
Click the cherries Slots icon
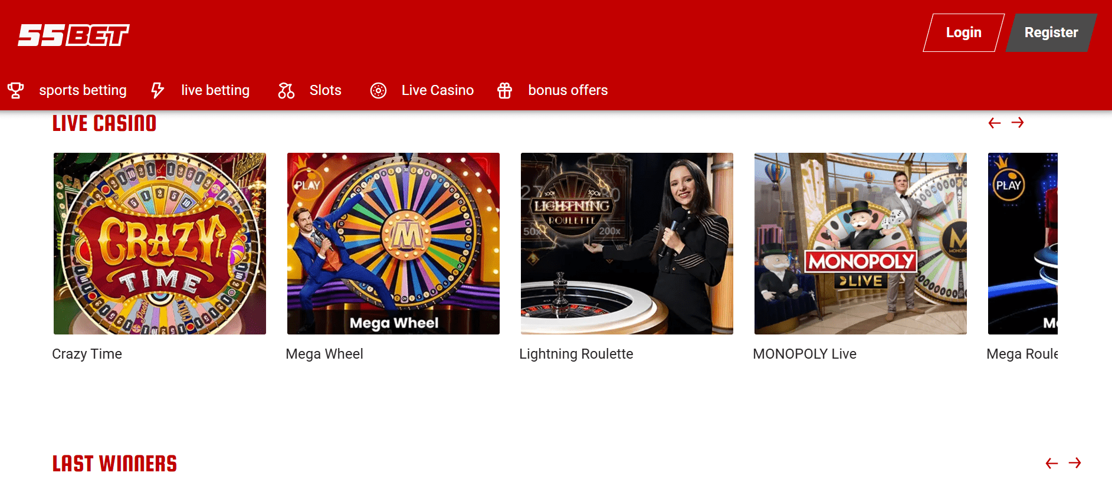point(286,90)
